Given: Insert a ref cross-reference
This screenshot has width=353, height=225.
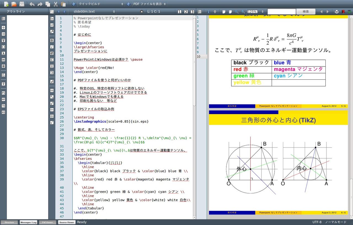Looking at the screenshot, I should (x=52, y=25).
